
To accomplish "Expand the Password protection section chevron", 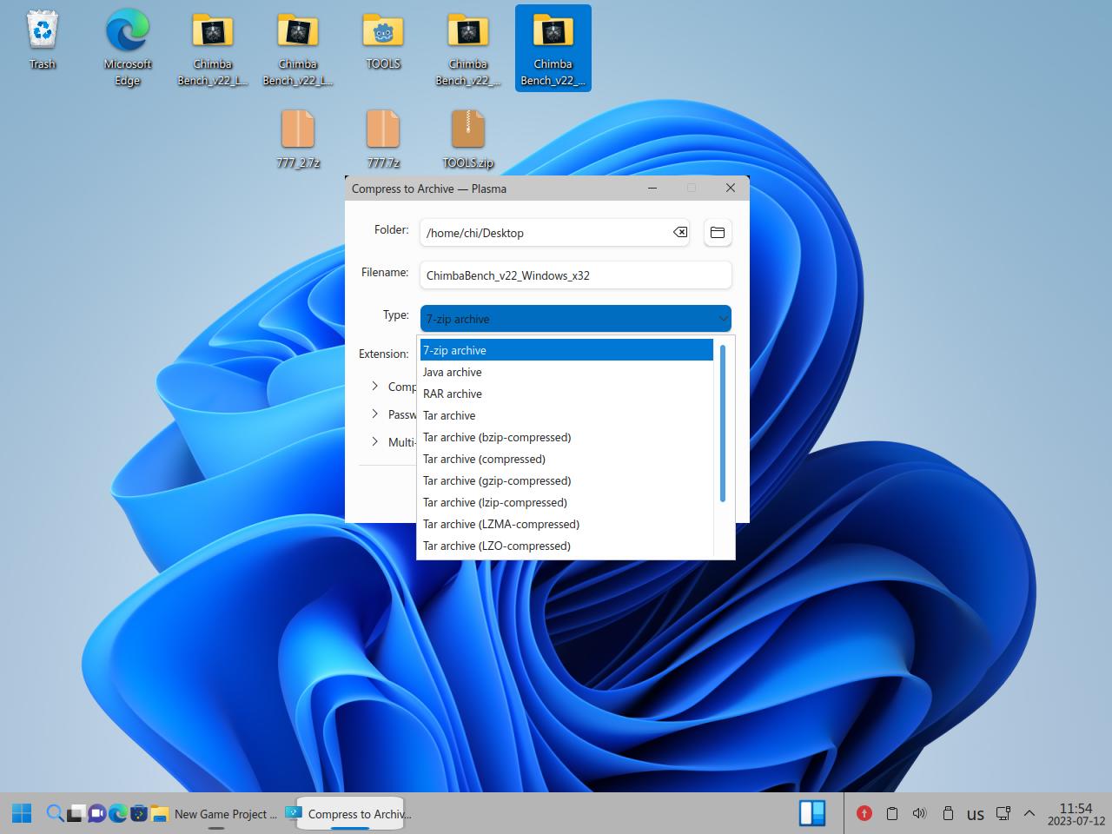I will click(374, 414).
